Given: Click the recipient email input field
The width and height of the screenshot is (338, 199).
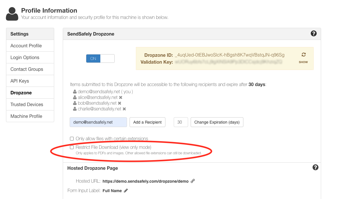Looking at the screenshot, I should (98, 122).
